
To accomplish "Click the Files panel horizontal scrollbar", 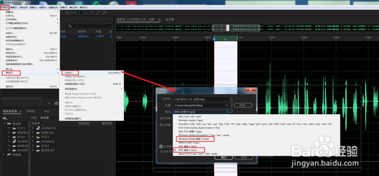I will tap(21, 98).
